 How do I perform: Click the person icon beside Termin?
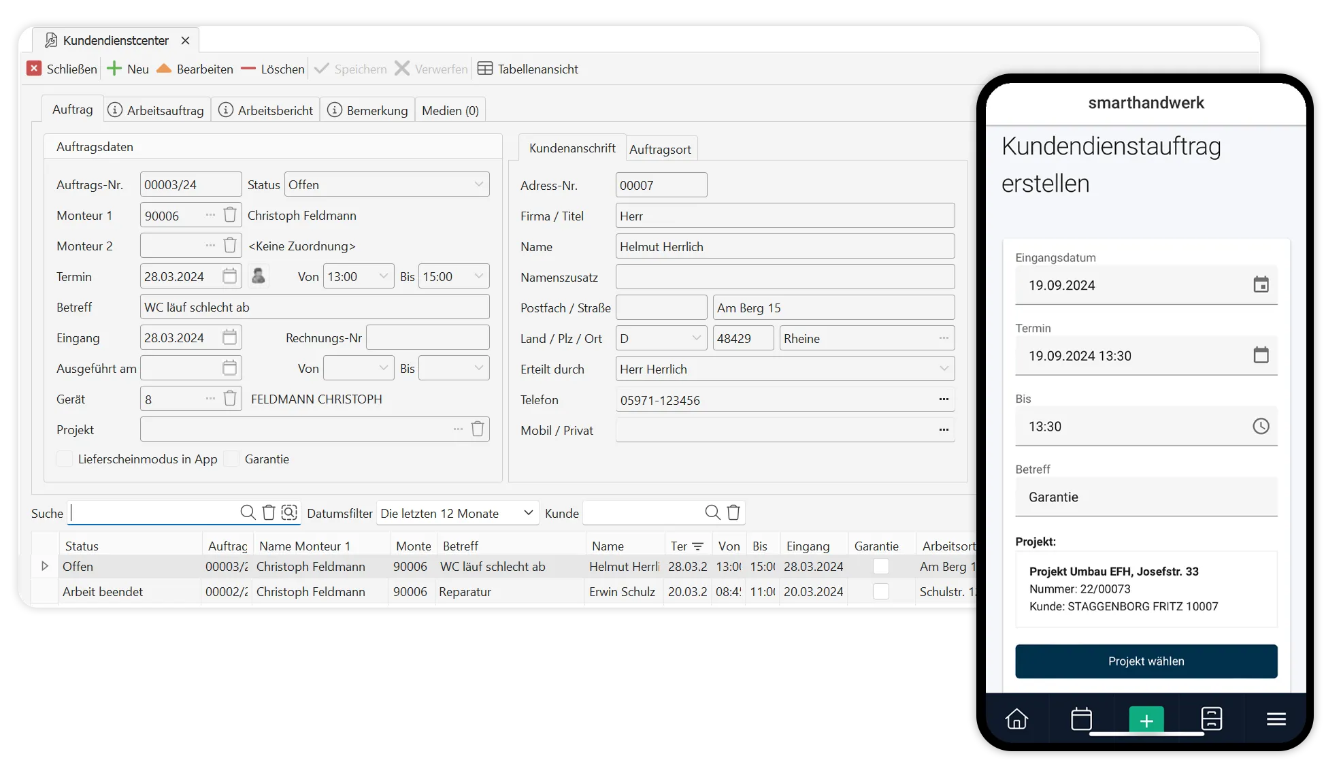(x=259, y=276)
